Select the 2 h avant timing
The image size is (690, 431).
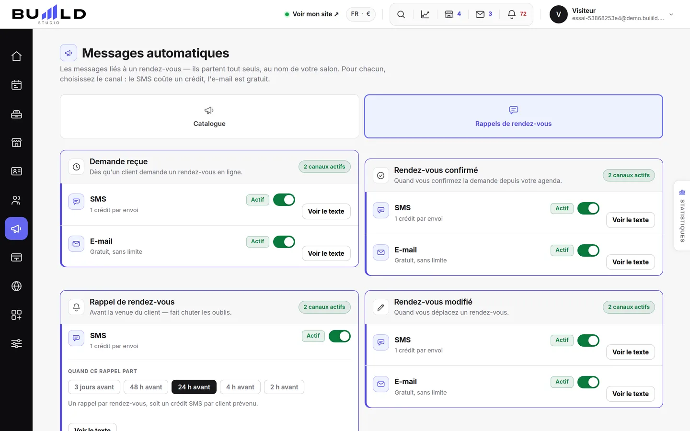click(284, 387)
